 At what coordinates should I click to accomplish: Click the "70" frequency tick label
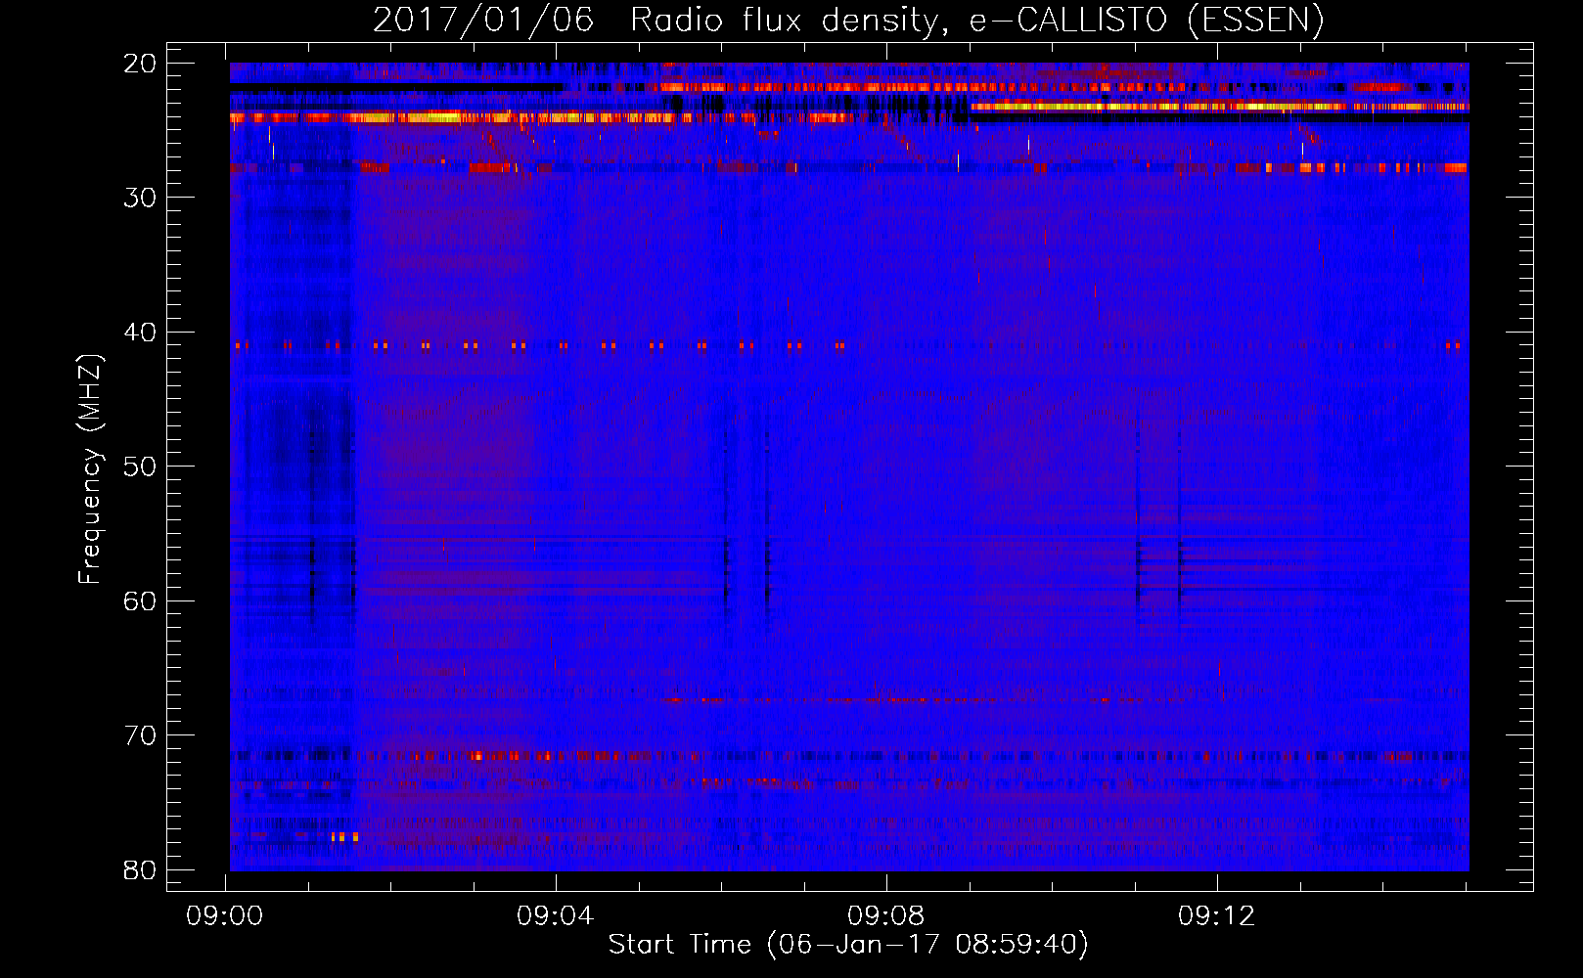[140, 735]
